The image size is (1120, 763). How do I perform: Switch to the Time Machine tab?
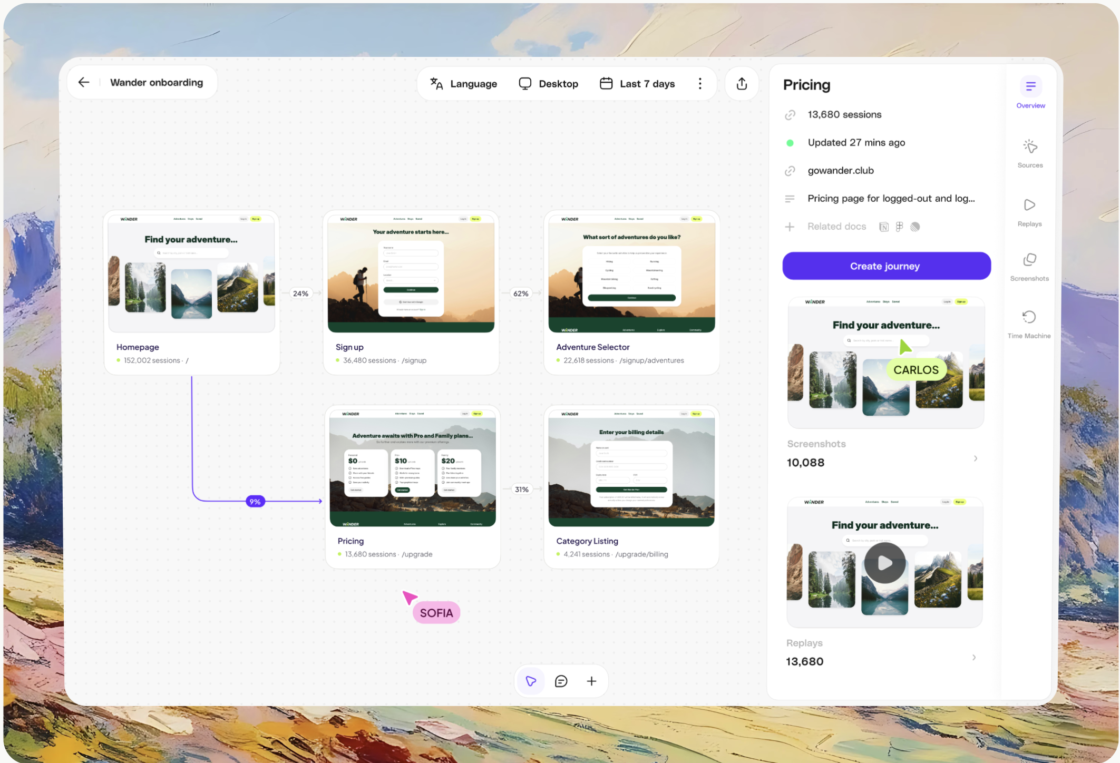tap(1029, 324)
